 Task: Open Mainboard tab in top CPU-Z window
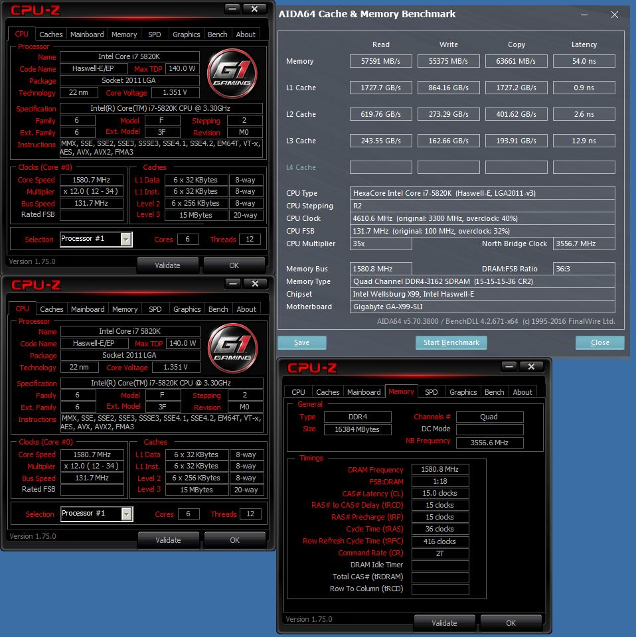(x=87, y=35)
